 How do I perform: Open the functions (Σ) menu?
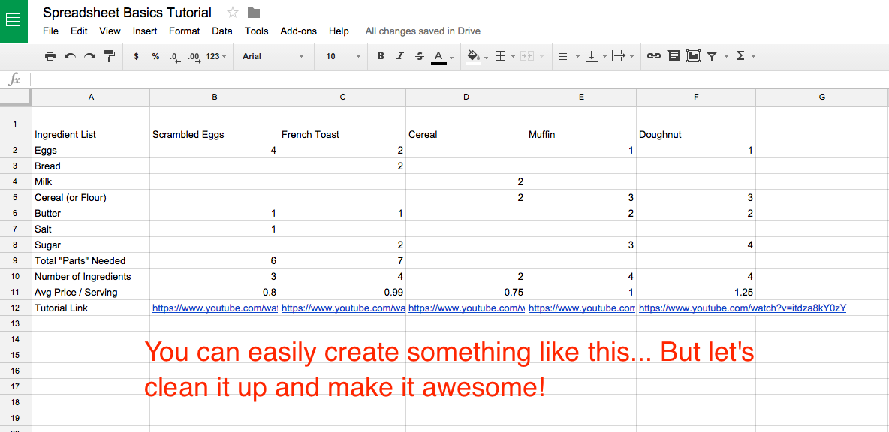tap(741, 55)
